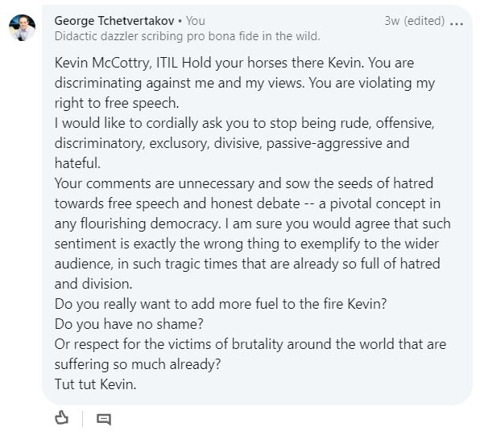This screenshot has width=484, height=439.
Task: Click the word "hateful." in the comment
Action: click(78, 162)
